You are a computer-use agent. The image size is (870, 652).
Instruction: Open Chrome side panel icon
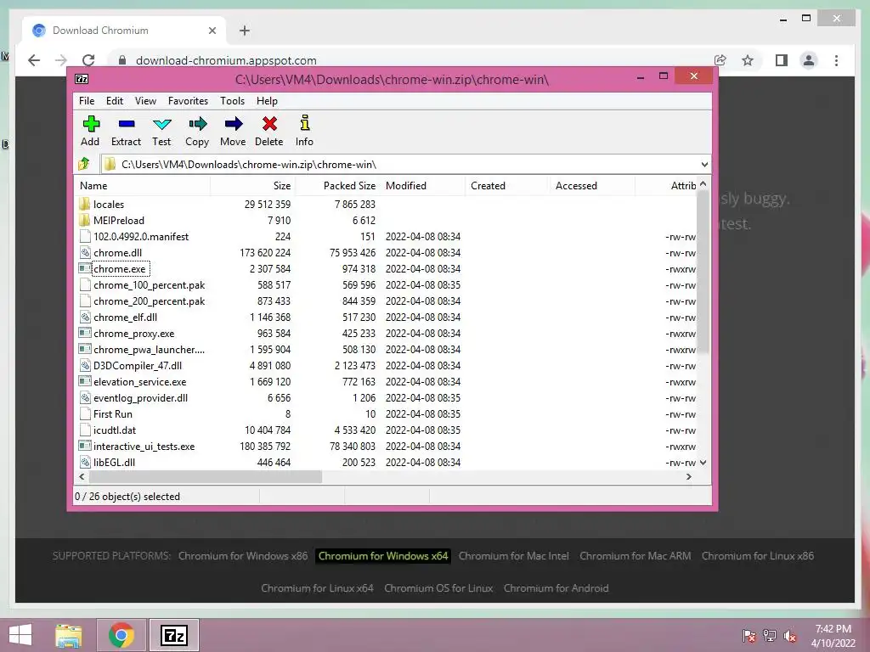(782, 60)
